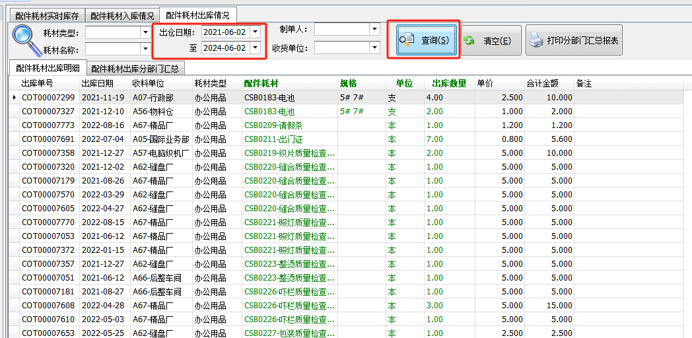Viewport: 692px width, 338px height.
Task: Click cell A07-行政部
Action: pyautogui.click(x=161, y=98)
